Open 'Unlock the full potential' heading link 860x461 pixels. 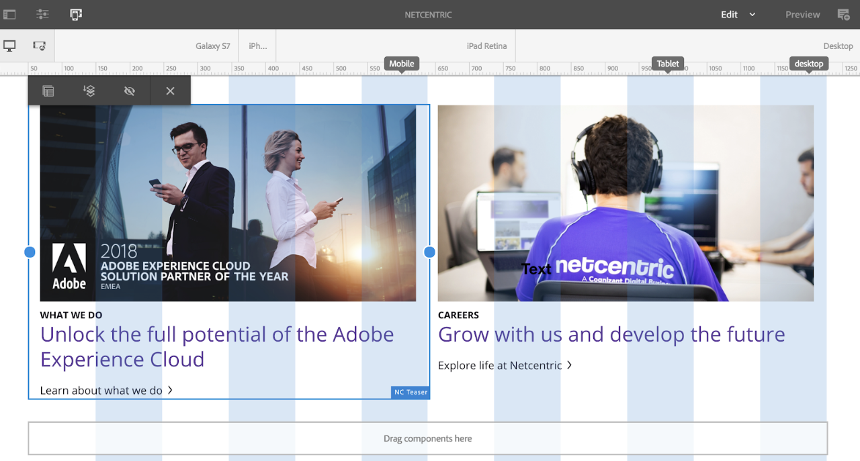coord(217,347)
